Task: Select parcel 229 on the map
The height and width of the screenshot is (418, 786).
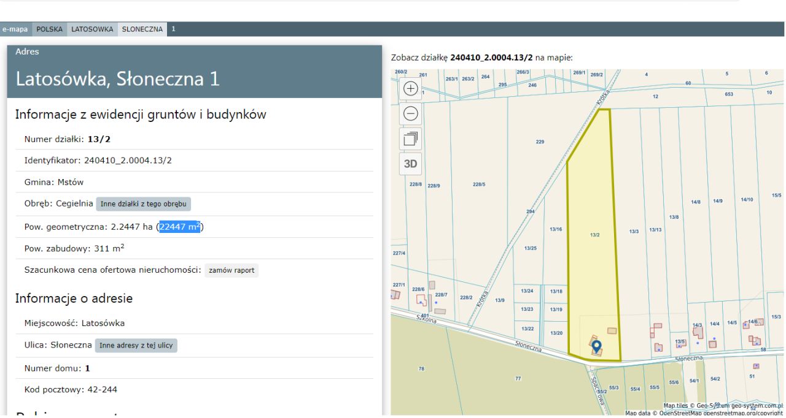Action: [x=540, y=142]
